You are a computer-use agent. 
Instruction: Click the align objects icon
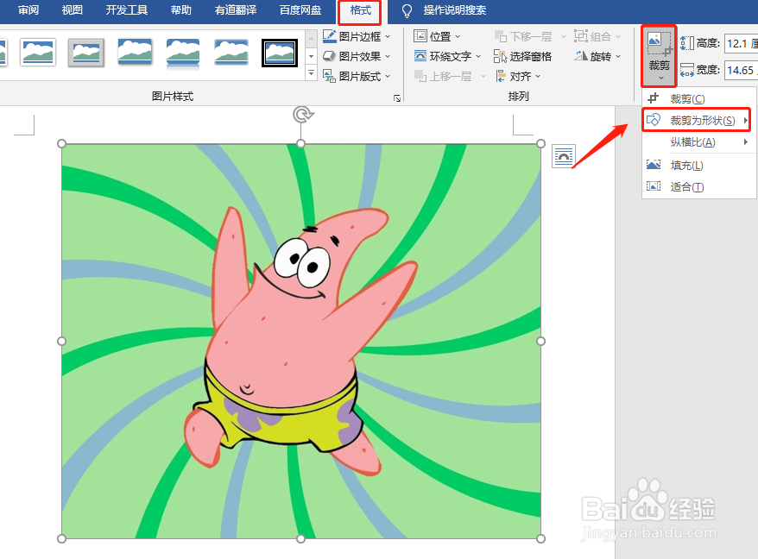click(x=501, y=76)
